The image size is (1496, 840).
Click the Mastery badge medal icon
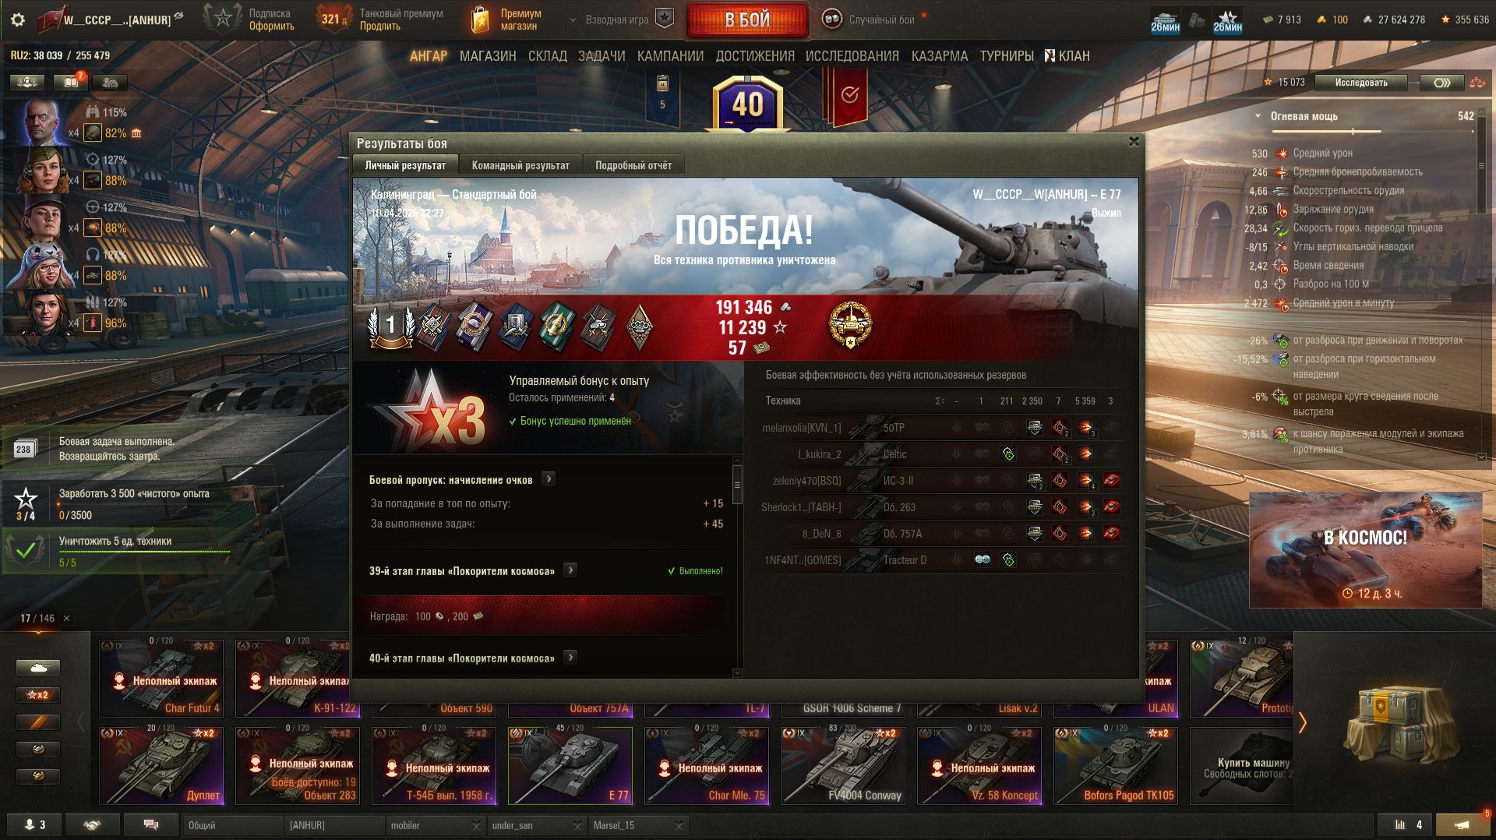pyautogui.click(x=850, y=325)
